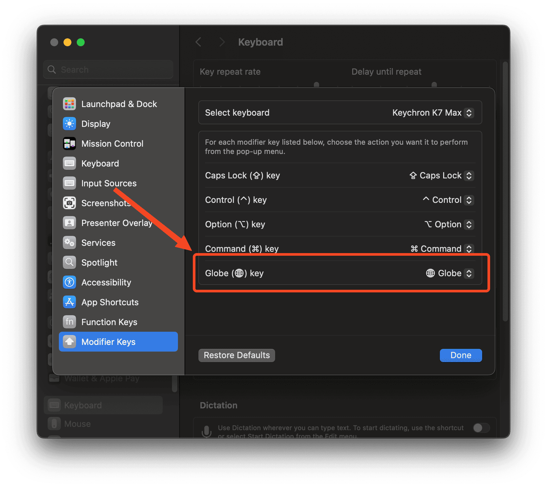
Task: Click the Dictation microphone icon
Action: (x=206, y=431)
